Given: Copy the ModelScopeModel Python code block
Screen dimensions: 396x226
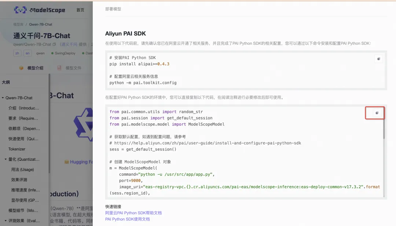Looking at the screenshot, I should point(377,113).
